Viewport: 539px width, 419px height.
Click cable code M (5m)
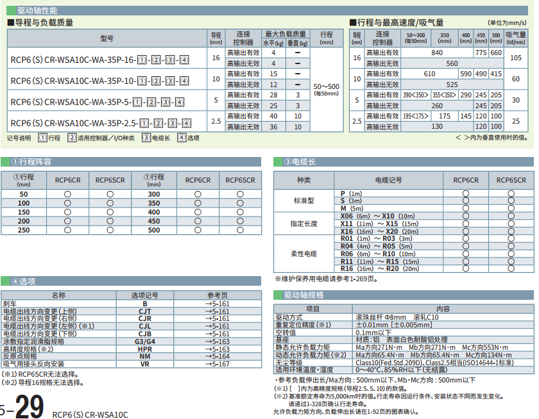[352, 208]
